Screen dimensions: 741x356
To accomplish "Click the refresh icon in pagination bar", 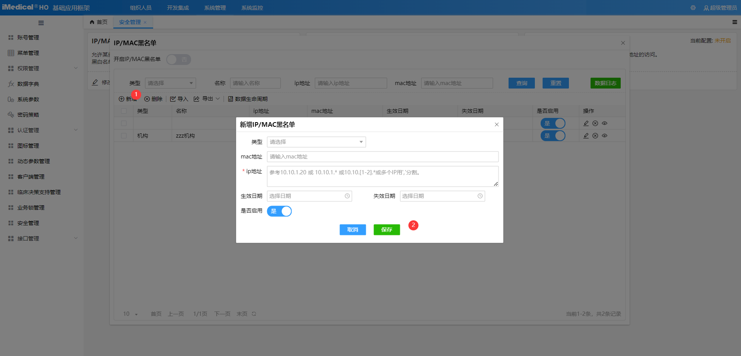I will [x=254, y=313].
